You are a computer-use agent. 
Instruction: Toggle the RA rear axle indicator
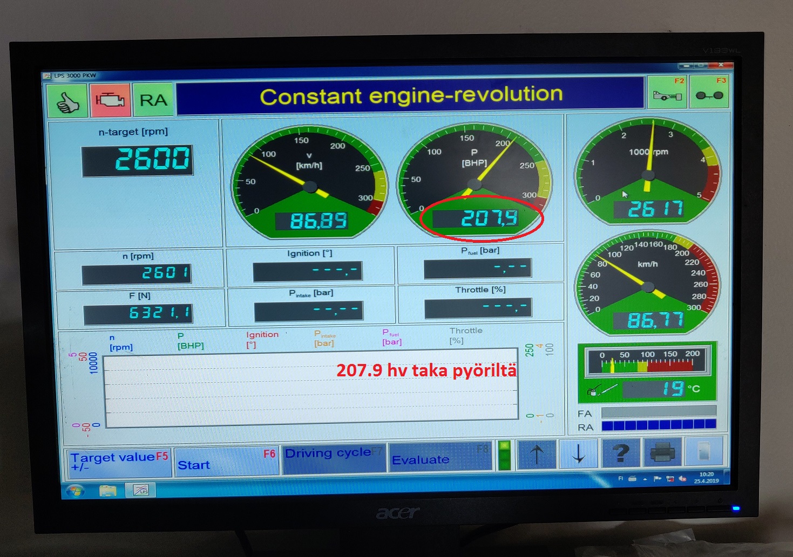pyautogui.click(x=153, y=100)
